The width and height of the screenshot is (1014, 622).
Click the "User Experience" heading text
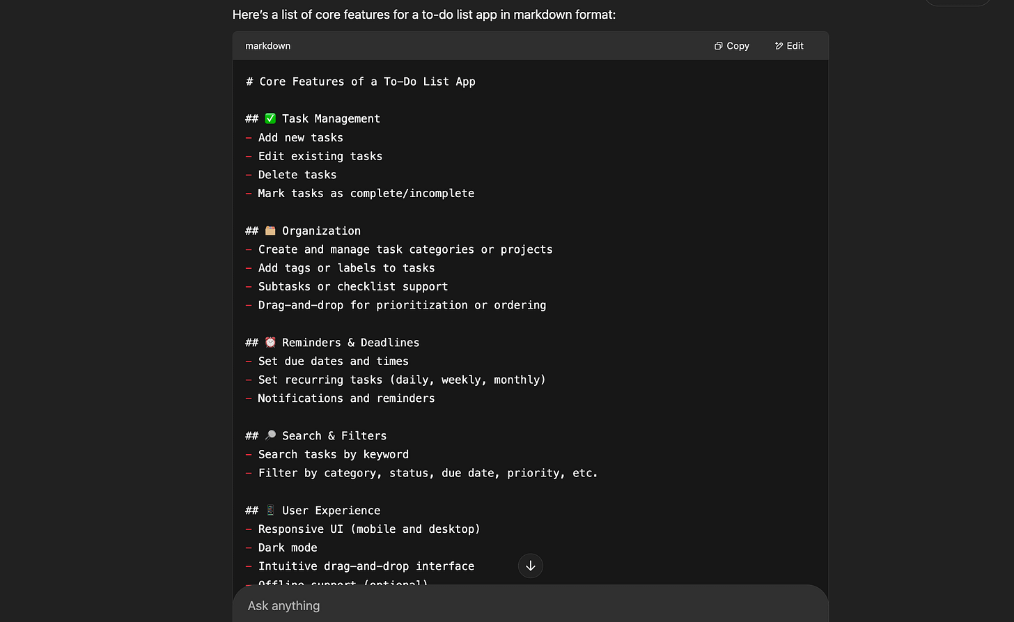click(x=331, y=511)
